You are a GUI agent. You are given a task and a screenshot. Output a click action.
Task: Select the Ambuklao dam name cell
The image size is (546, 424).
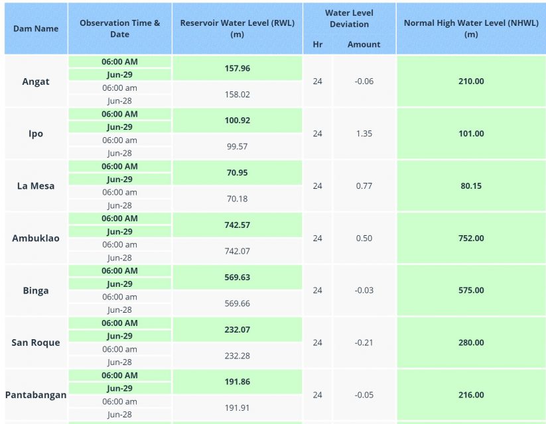click(x=36, y=238)
